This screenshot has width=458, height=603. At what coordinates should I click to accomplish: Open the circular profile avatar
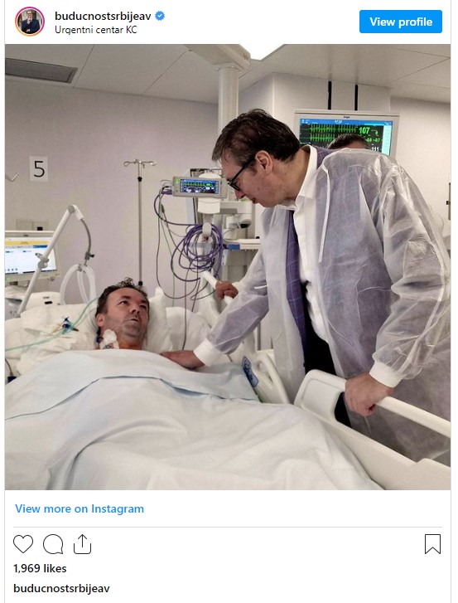tap(30, 22)
